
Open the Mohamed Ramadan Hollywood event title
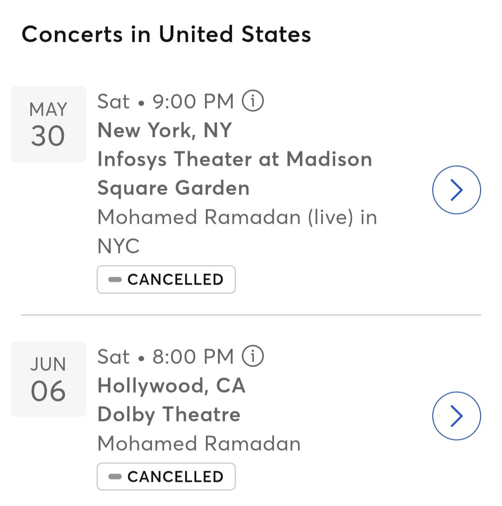(x=199, y=443)
